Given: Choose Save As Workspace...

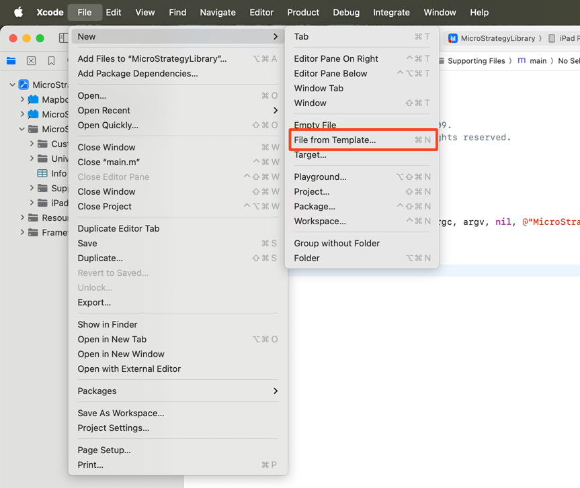Looking at the screenshot, I should (177, 413).
